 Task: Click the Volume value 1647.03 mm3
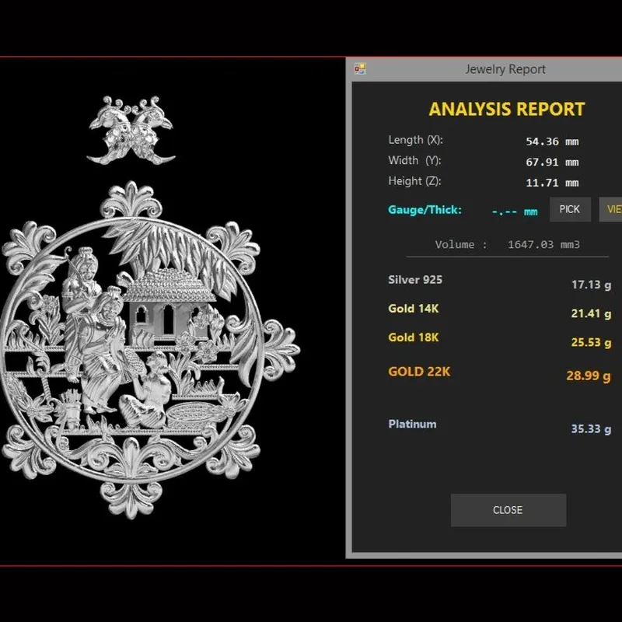[x=543, y=244]
